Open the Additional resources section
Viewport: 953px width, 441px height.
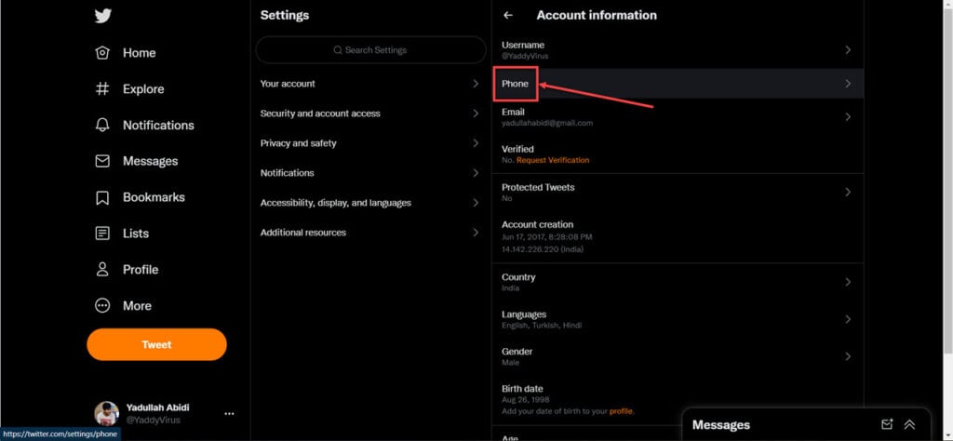pos(370,233)
